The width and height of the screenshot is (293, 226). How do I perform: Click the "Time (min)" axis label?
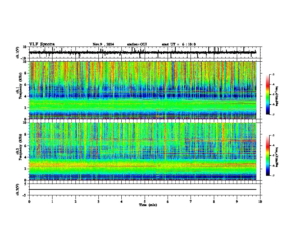pos(148,205)
